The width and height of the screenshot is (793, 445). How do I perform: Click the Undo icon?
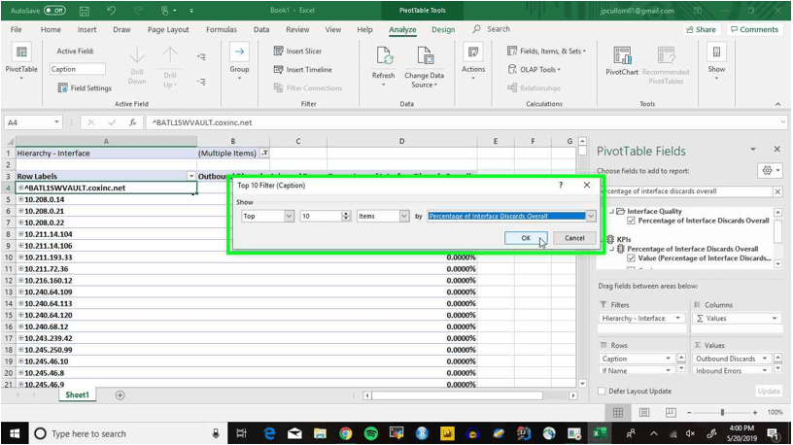111,11
